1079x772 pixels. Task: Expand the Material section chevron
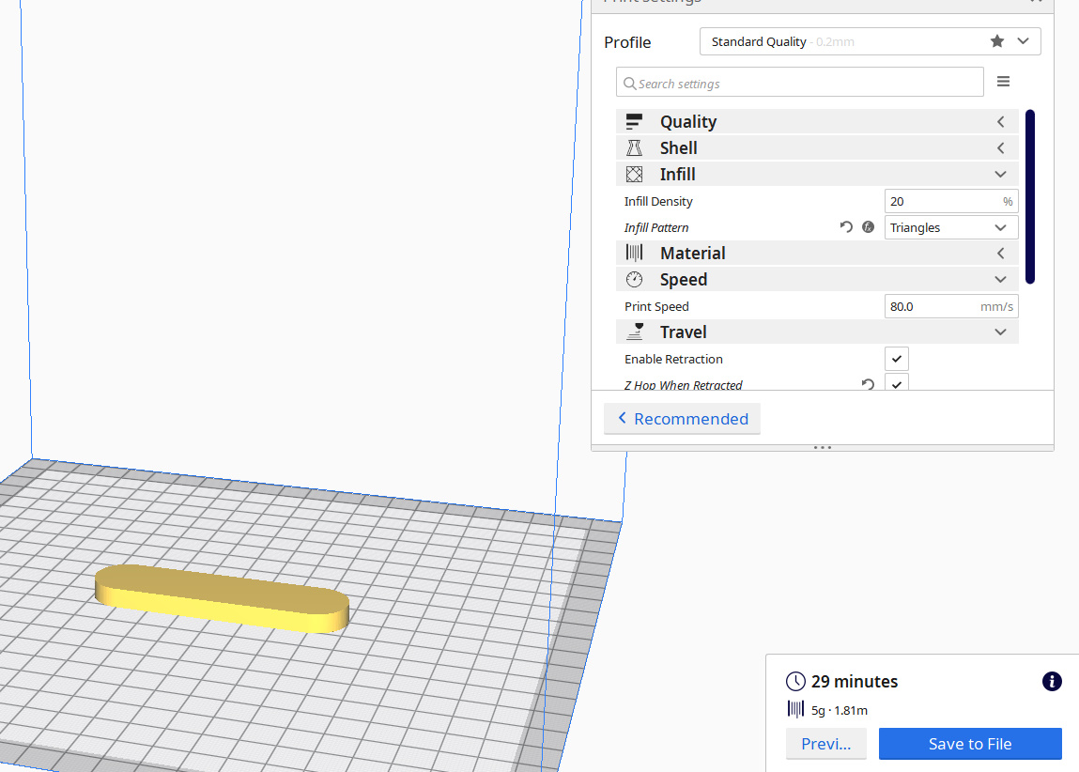pyautogui.click(x=1000, y=254)
